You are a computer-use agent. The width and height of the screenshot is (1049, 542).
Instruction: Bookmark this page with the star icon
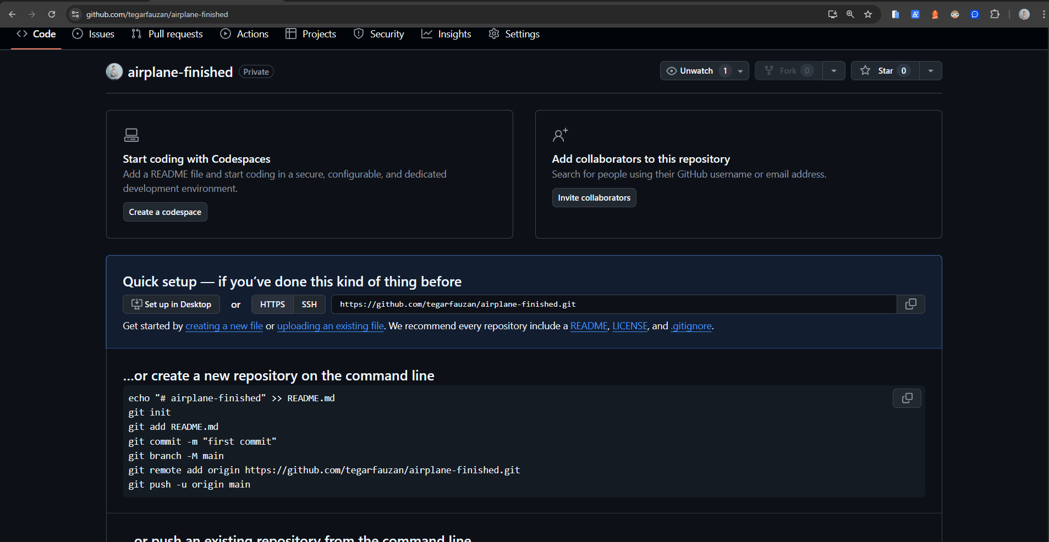click(868, 14)
